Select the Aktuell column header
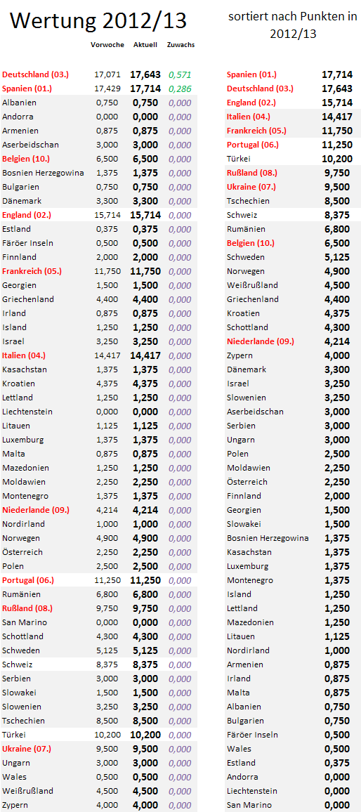Viewport: 361px width, 812px height. tap(145, 44)
